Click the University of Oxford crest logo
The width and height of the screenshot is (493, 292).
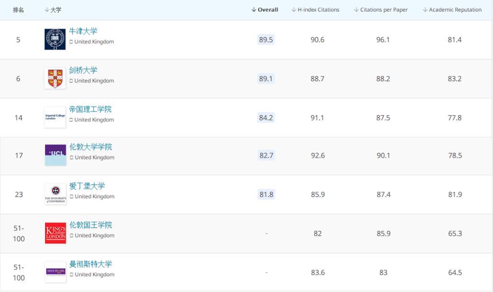pyautogui.click(x=55, y=39)
